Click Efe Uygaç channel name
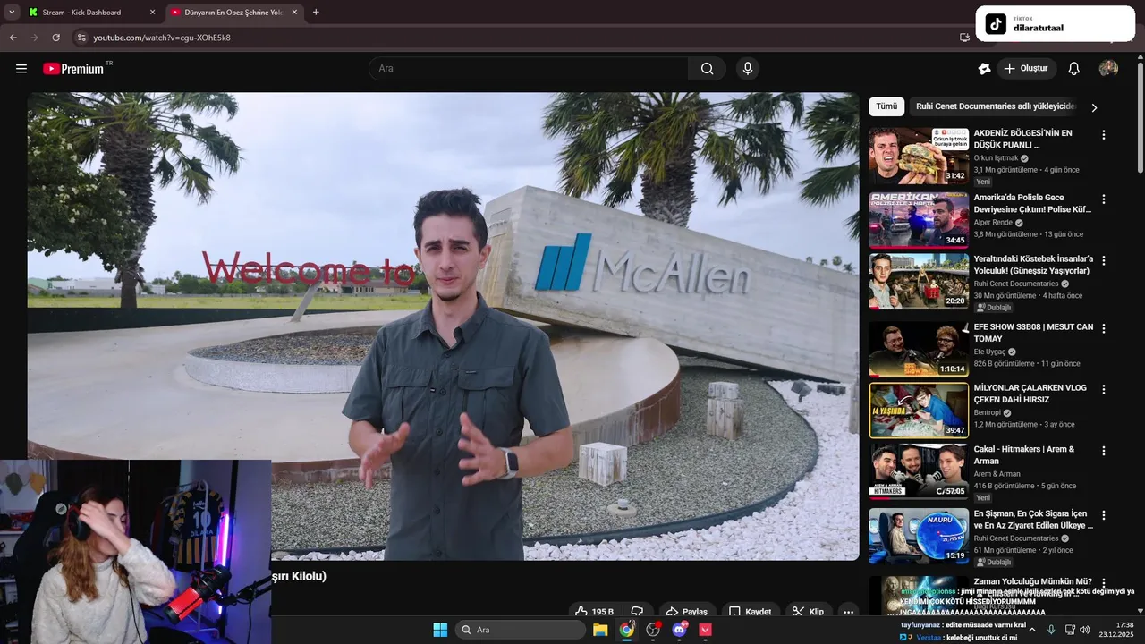Viewport: 1145px width, 644px height. tap(989, 352)
